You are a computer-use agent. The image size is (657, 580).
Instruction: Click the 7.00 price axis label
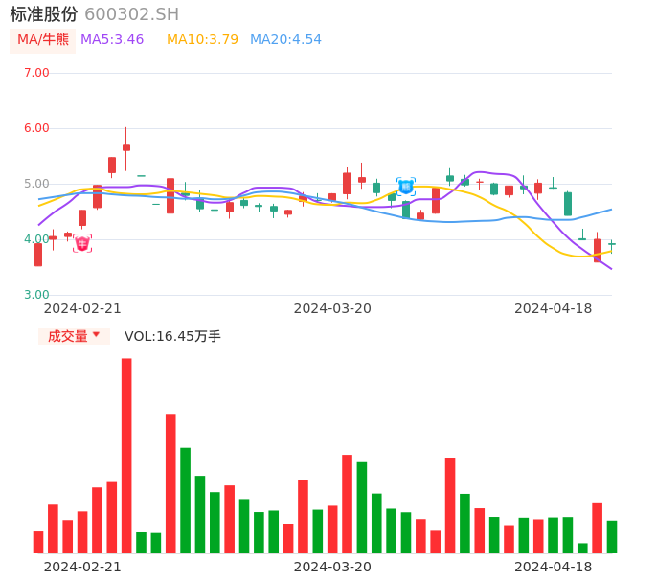[36, 73]
